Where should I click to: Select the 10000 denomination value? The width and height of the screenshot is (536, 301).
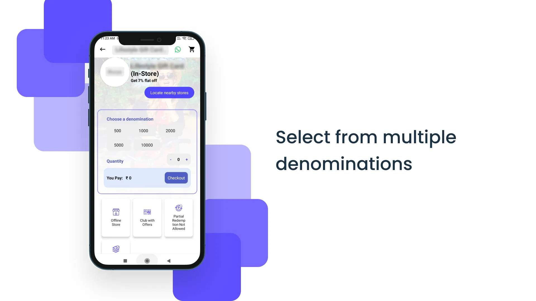coord(147,144)
